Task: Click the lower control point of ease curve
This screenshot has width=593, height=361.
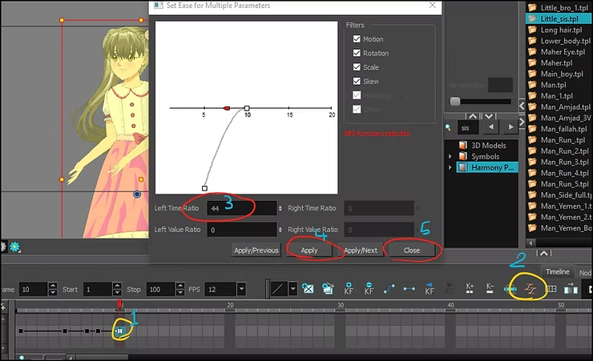Action: (204, 188)
